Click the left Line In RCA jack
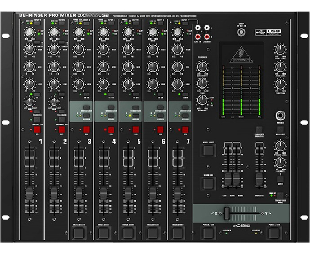This screenshot has width=310, height=254. [x=198, y=28]
